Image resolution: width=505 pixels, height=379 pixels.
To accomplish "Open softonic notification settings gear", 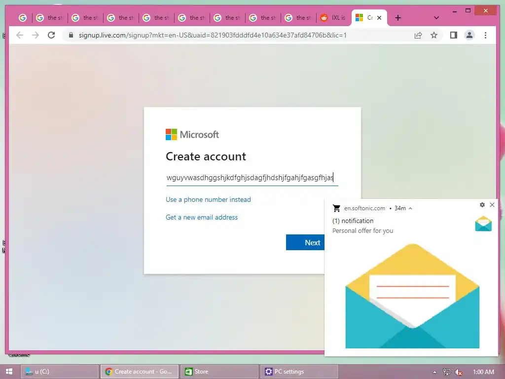I will coord(482,205).
